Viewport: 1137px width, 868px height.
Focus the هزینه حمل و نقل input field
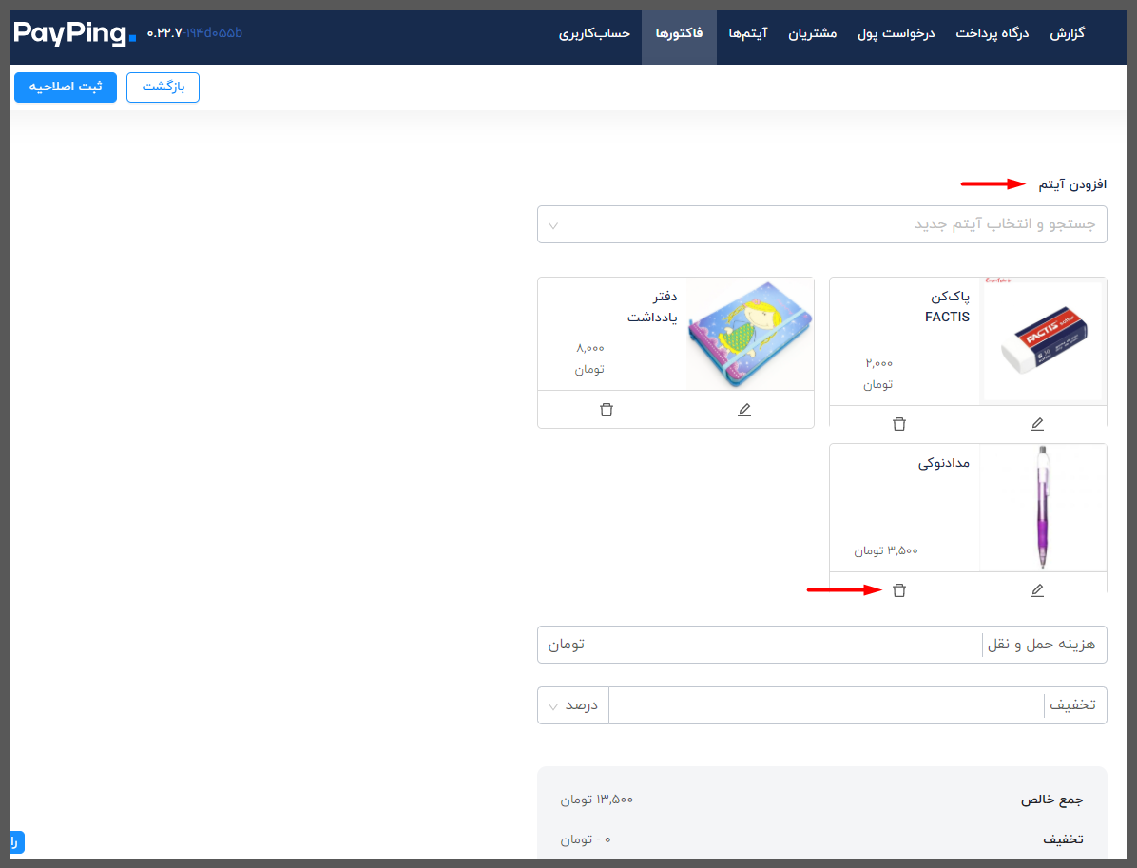760,644
